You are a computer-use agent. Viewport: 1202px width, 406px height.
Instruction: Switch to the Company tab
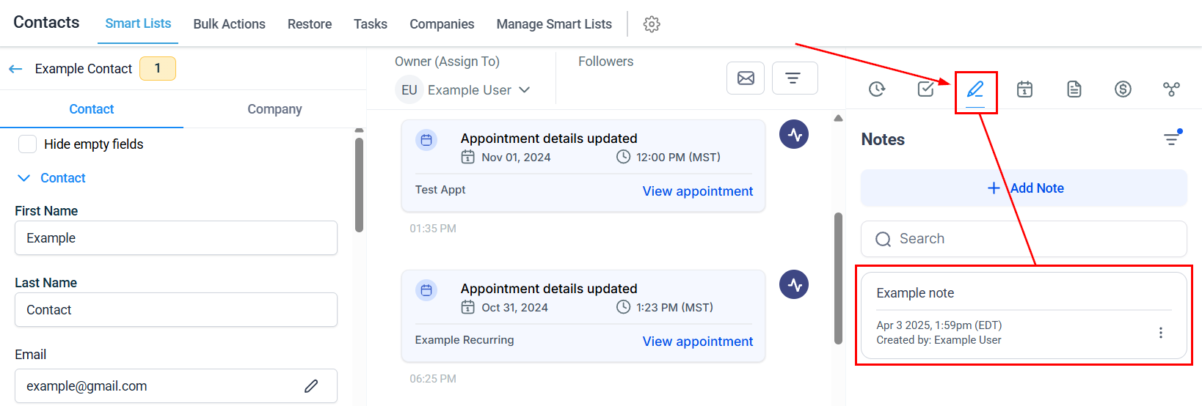(x=274, y=109)
